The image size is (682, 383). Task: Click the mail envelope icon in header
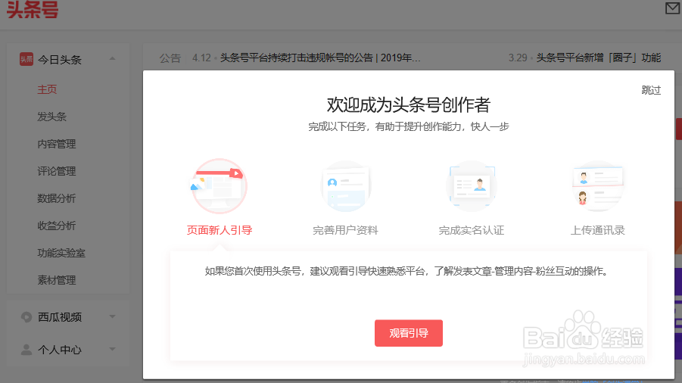(672, 8)
